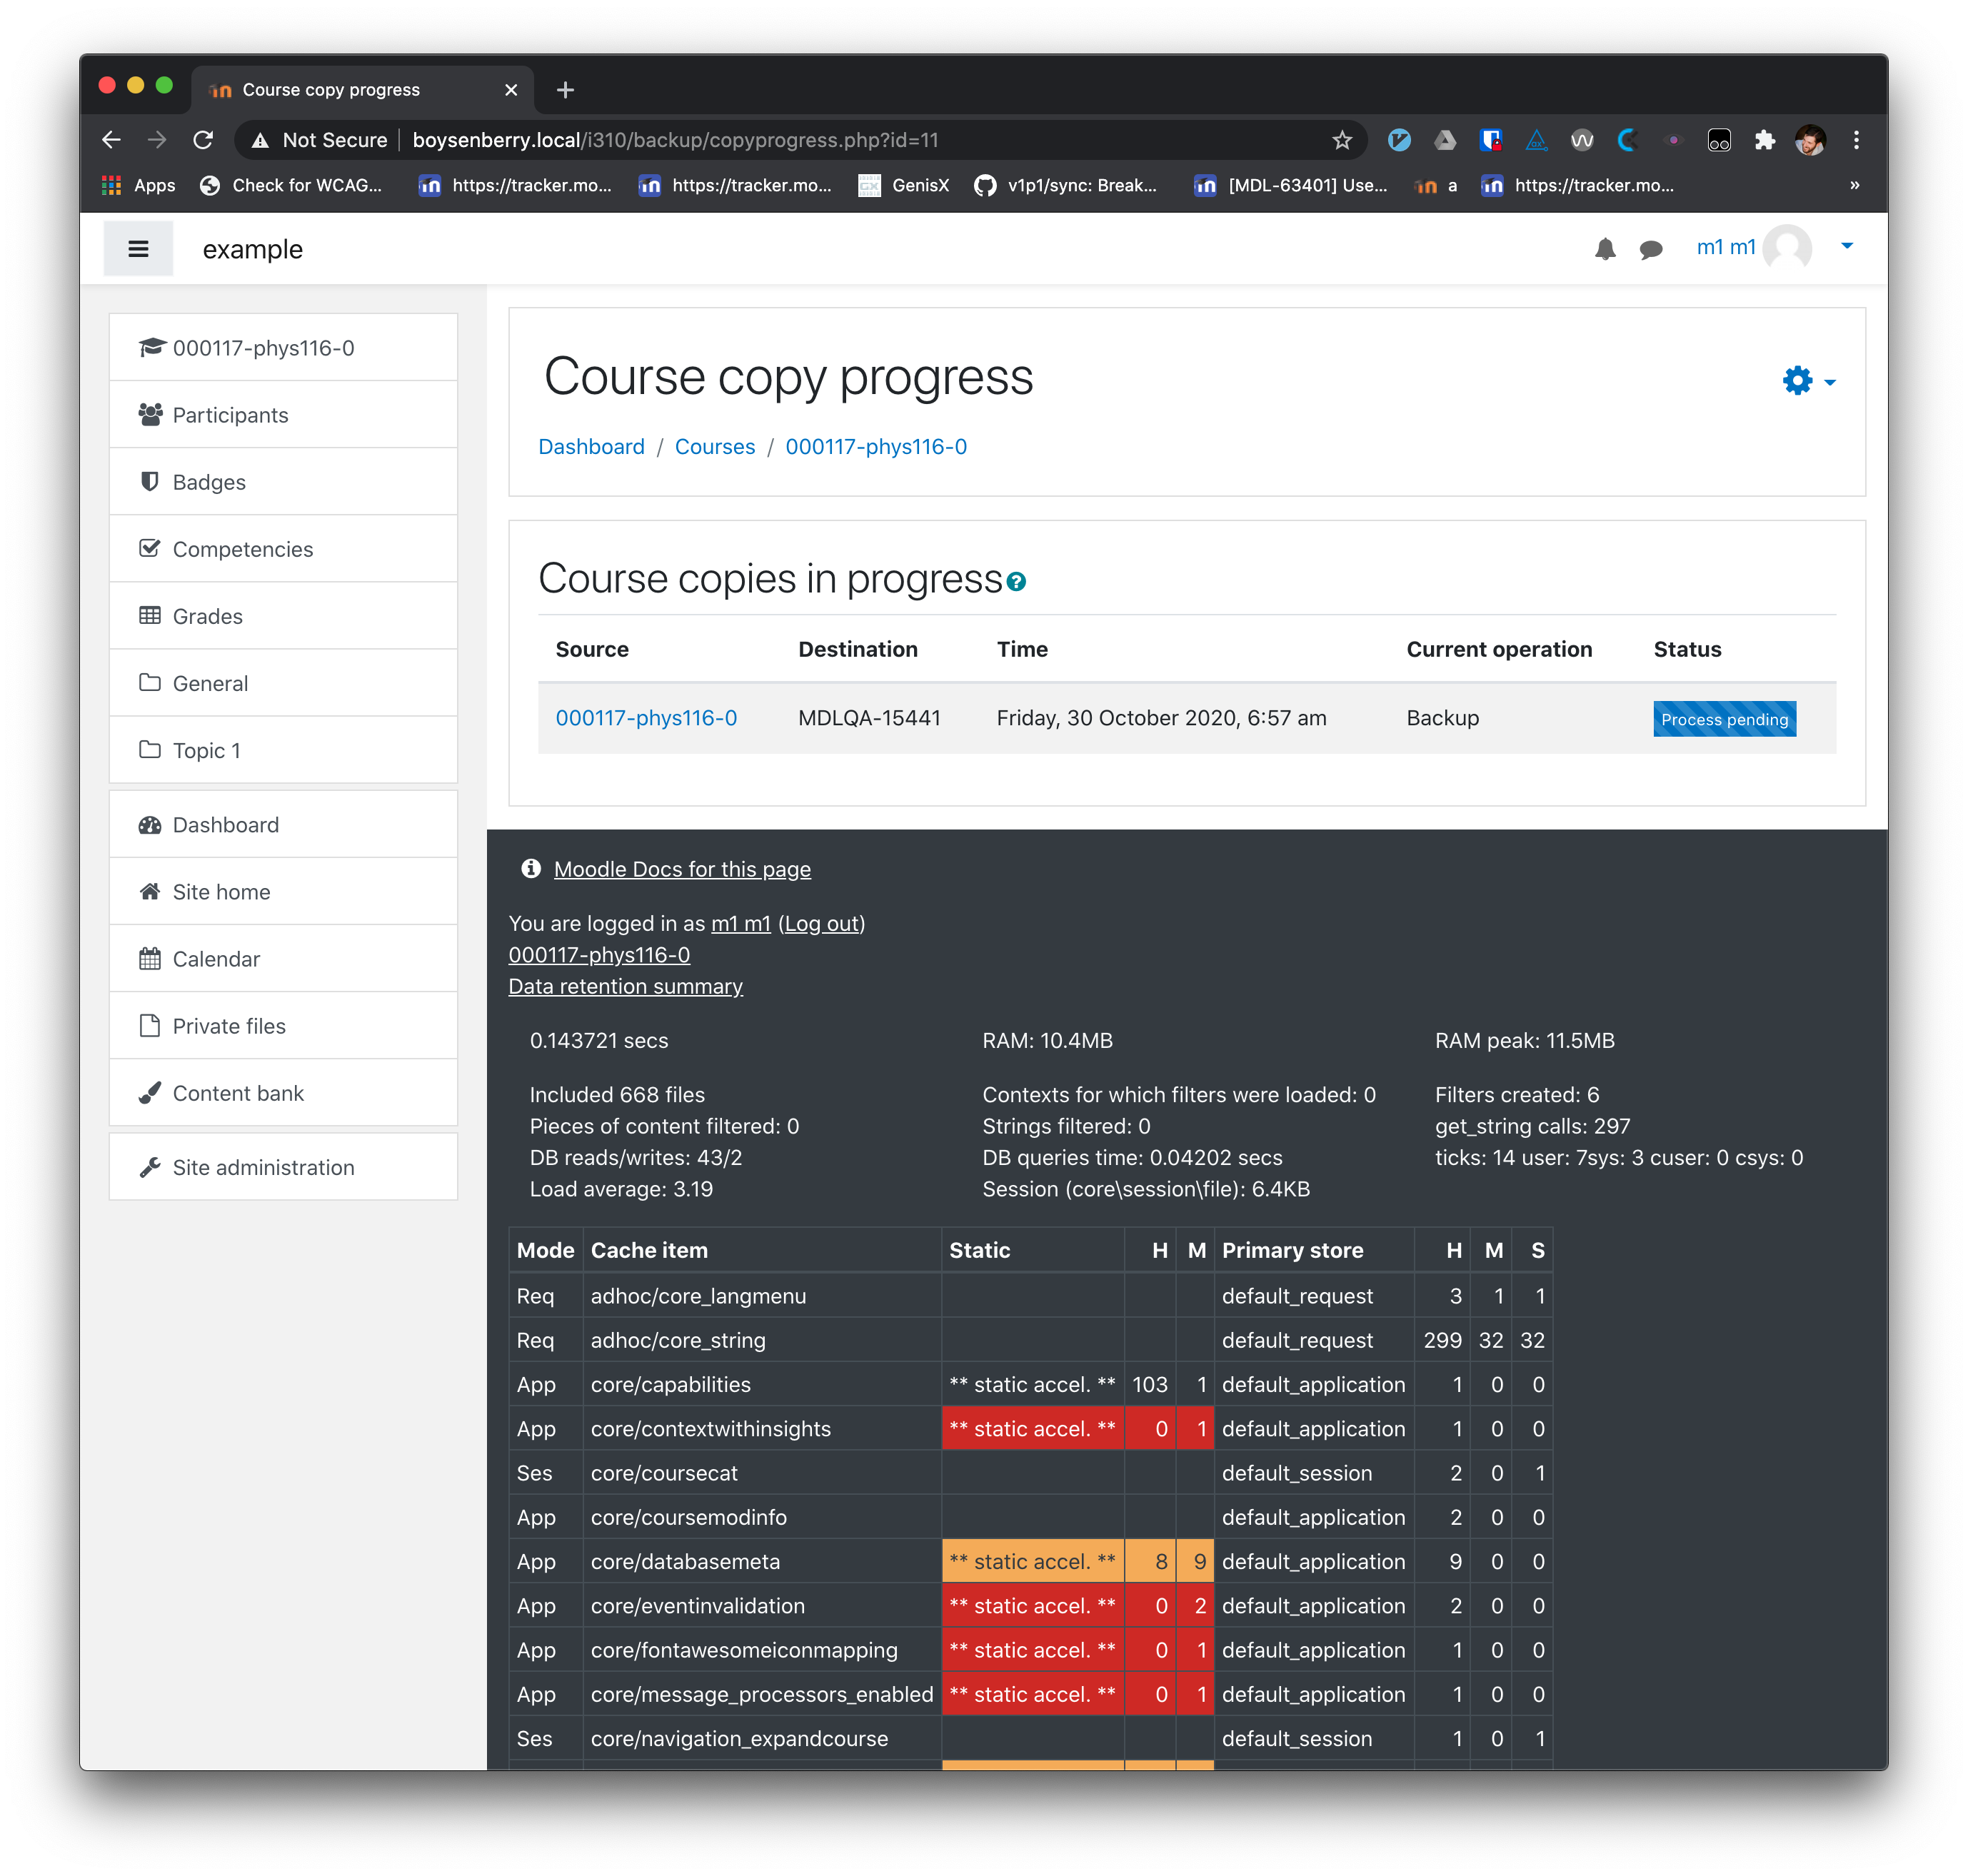
Task: Click the adhoc/core_string cache item
Action: click(x=678, y=1340)
